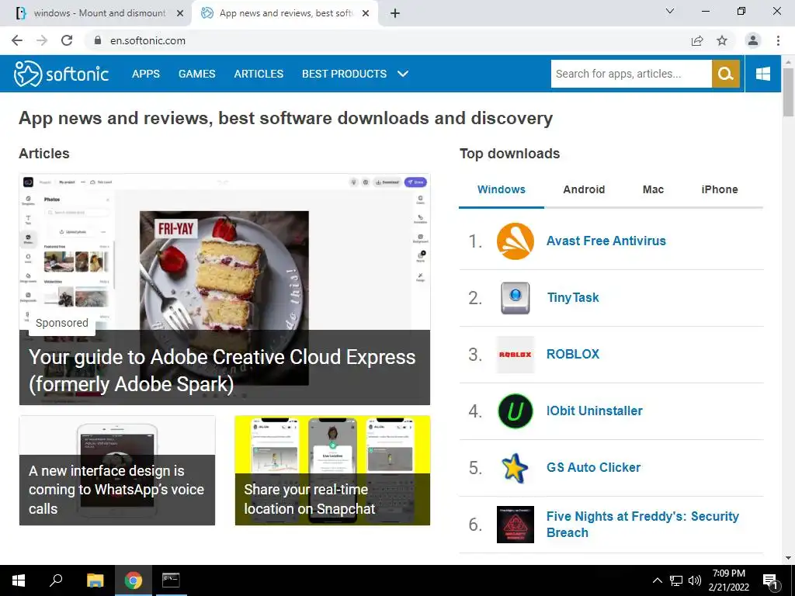Select the Windows top downloads tab
This screenshot has height=596, width=795.
coord(502,189)
